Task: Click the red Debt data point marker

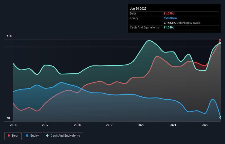Action: point(220,40)
